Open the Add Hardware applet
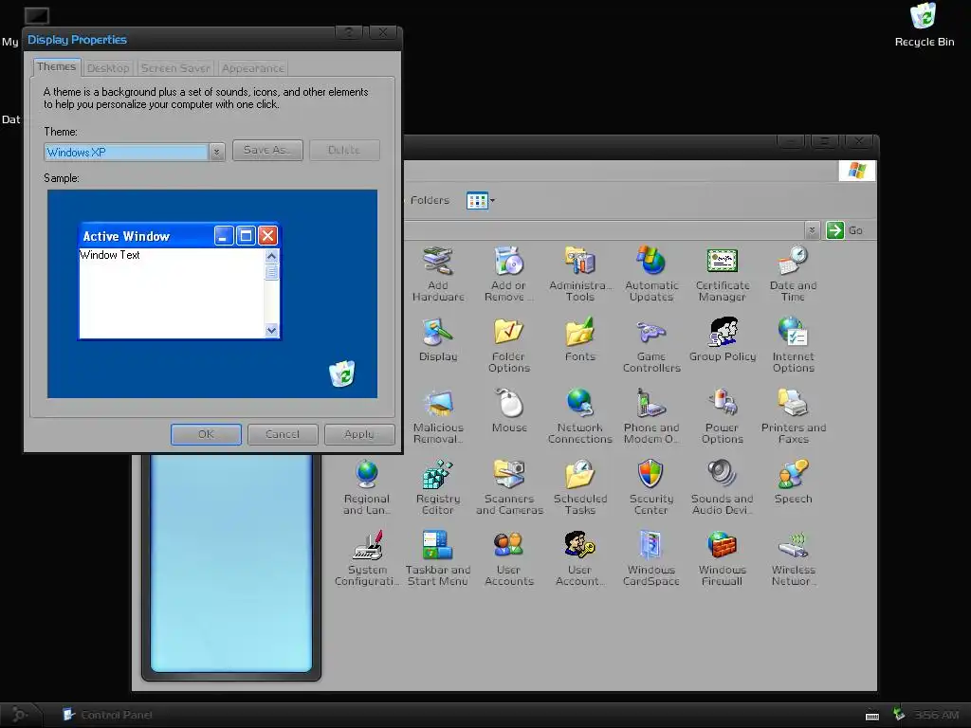This screenshot has height=728, width=971. [x=438, y=273]
